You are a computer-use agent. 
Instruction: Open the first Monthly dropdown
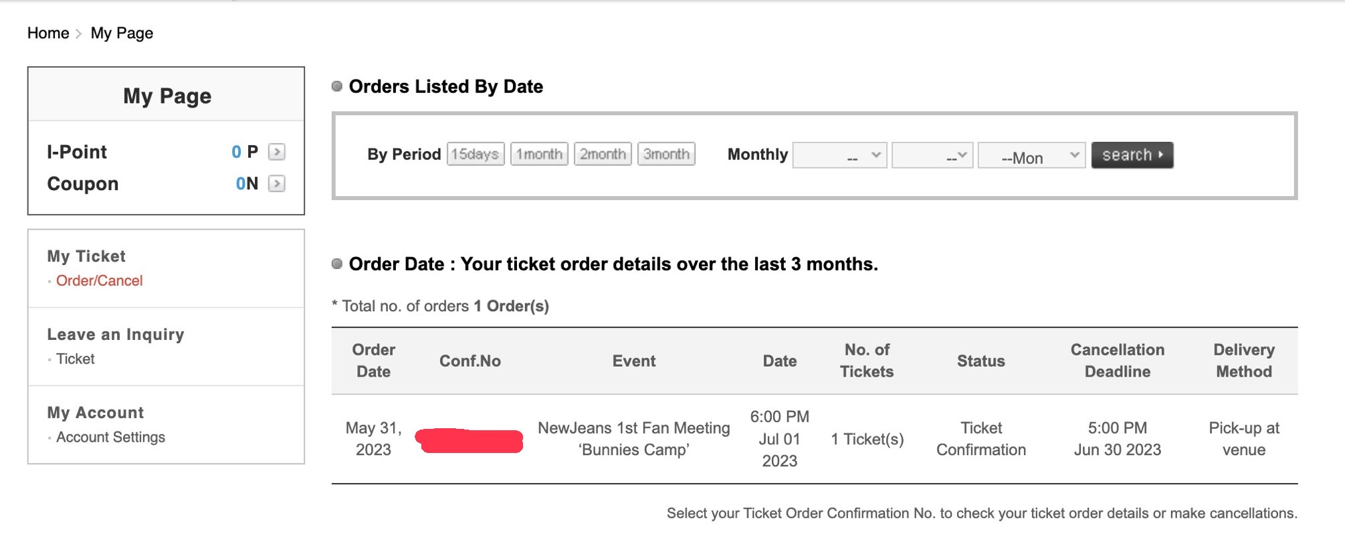(839, 155)
